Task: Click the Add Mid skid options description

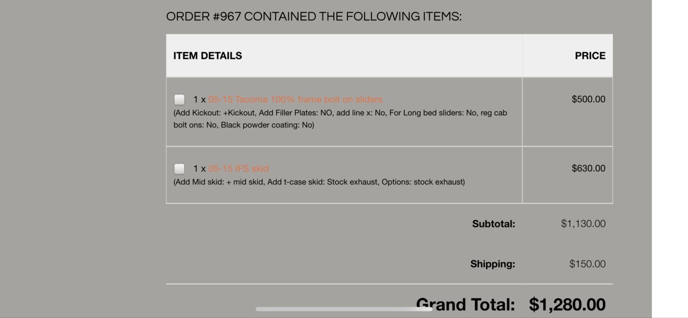Action: click(319, 182)
